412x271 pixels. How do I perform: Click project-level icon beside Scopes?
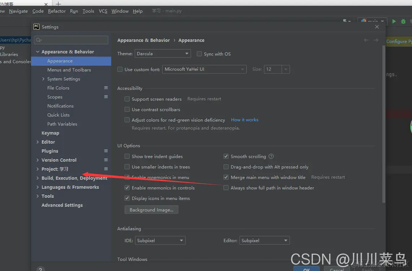[x=106, y=97]
